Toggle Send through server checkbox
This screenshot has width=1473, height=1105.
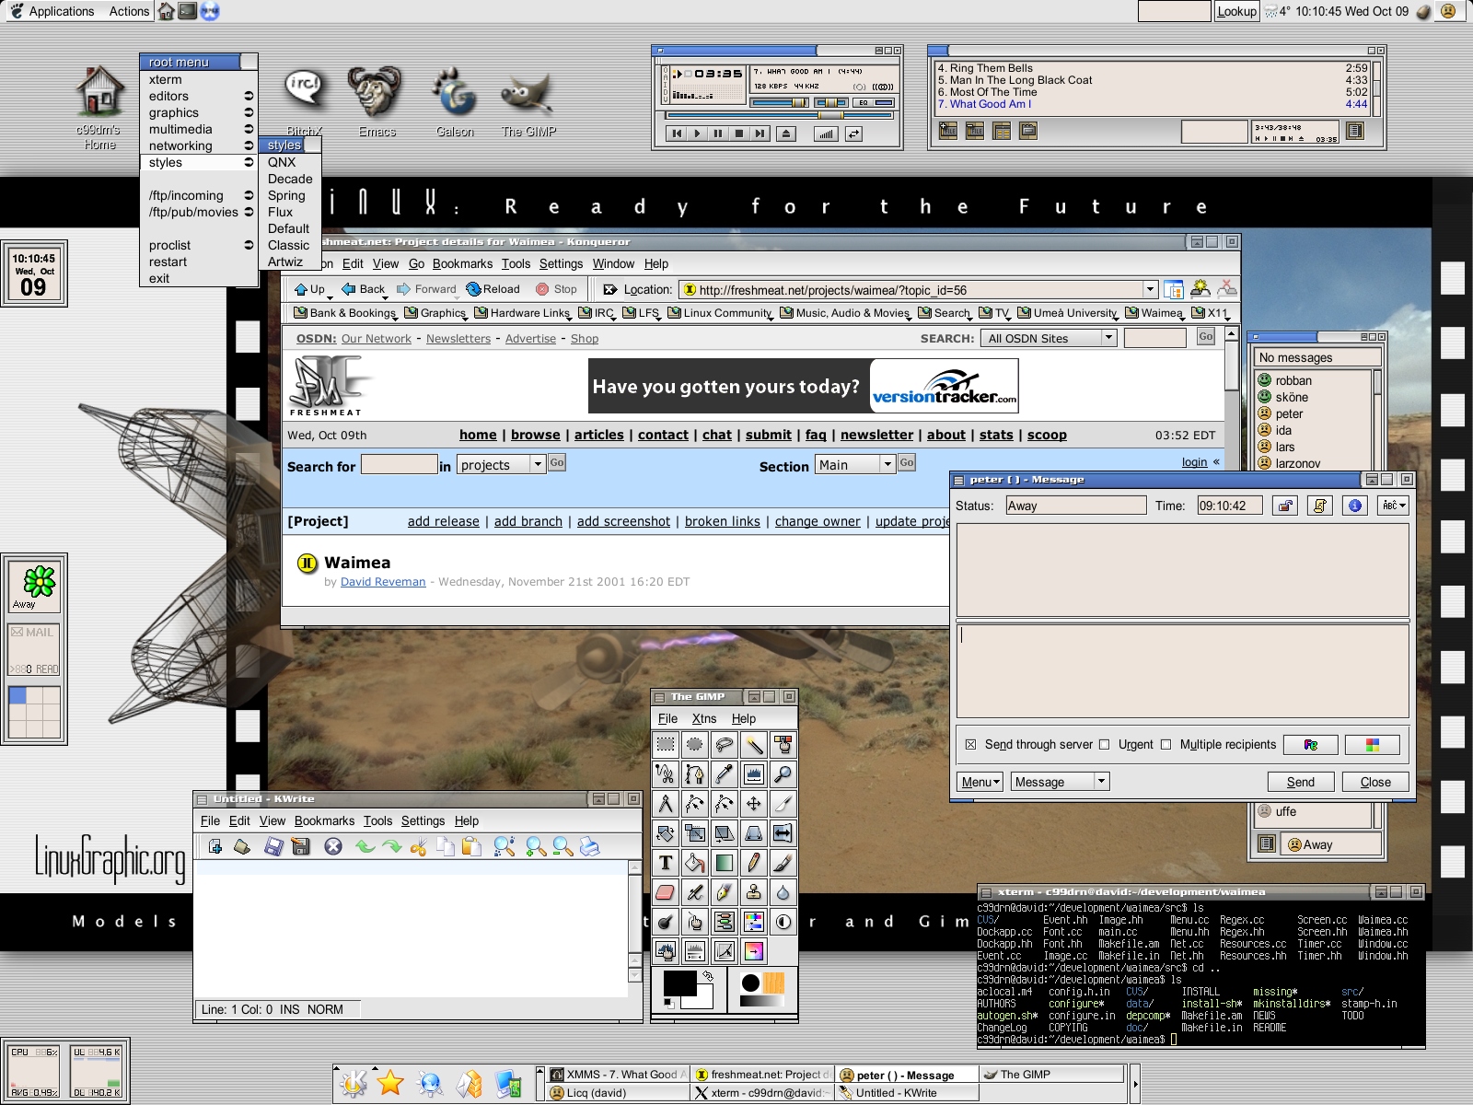[970, 744]
